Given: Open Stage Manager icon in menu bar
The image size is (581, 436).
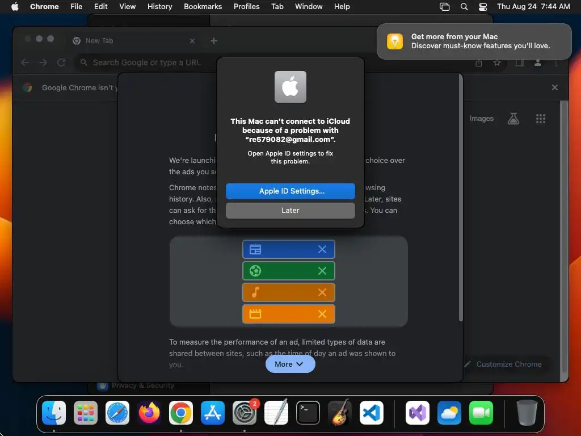Looking at the screenshot, I should coord(444,6).
